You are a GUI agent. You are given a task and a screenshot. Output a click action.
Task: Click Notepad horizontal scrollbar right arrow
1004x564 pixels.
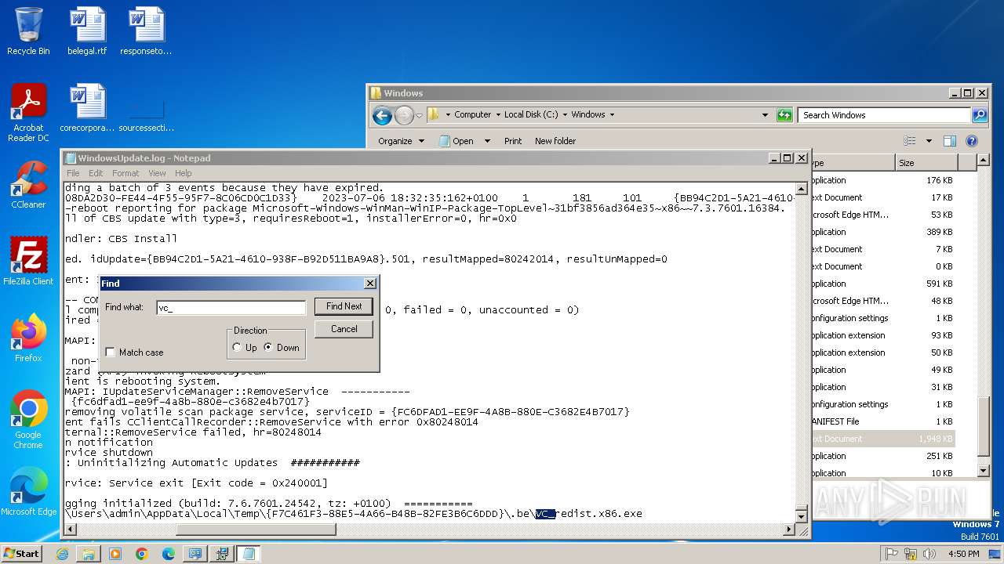tap(789, 530)
